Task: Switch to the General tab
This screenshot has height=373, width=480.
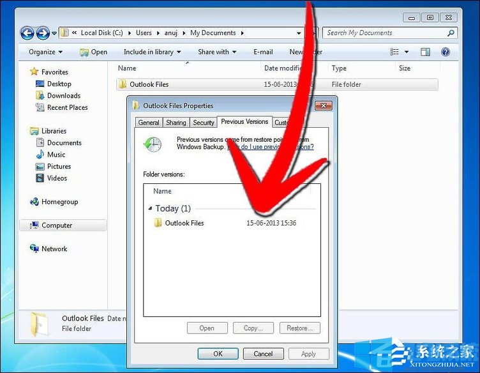Action: tap(149, 123)
